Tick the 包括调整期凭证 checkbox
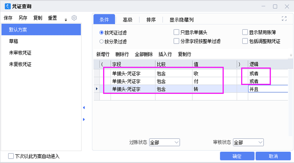 click(x=245, y=41)
